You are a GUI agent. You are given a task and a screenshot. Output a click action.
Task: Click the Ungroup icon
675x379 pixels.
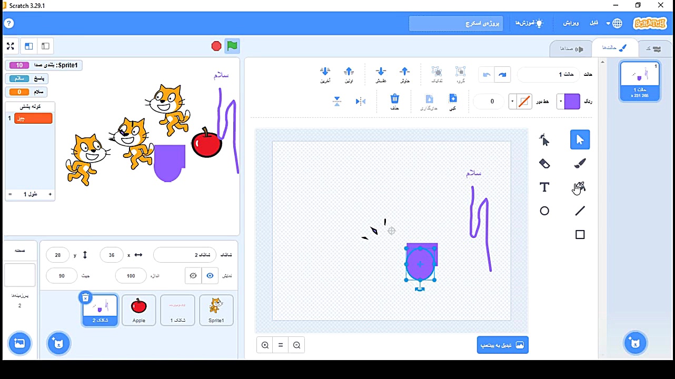[436, 75]
